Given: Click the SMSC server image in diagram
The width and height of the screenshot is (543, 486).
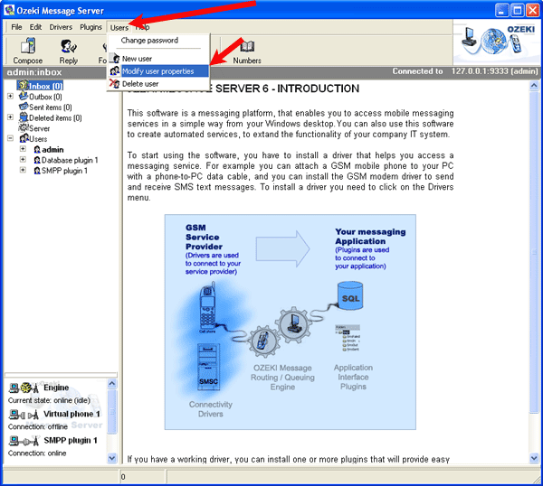Looking at the screenshot, I should tap(208, 367).
